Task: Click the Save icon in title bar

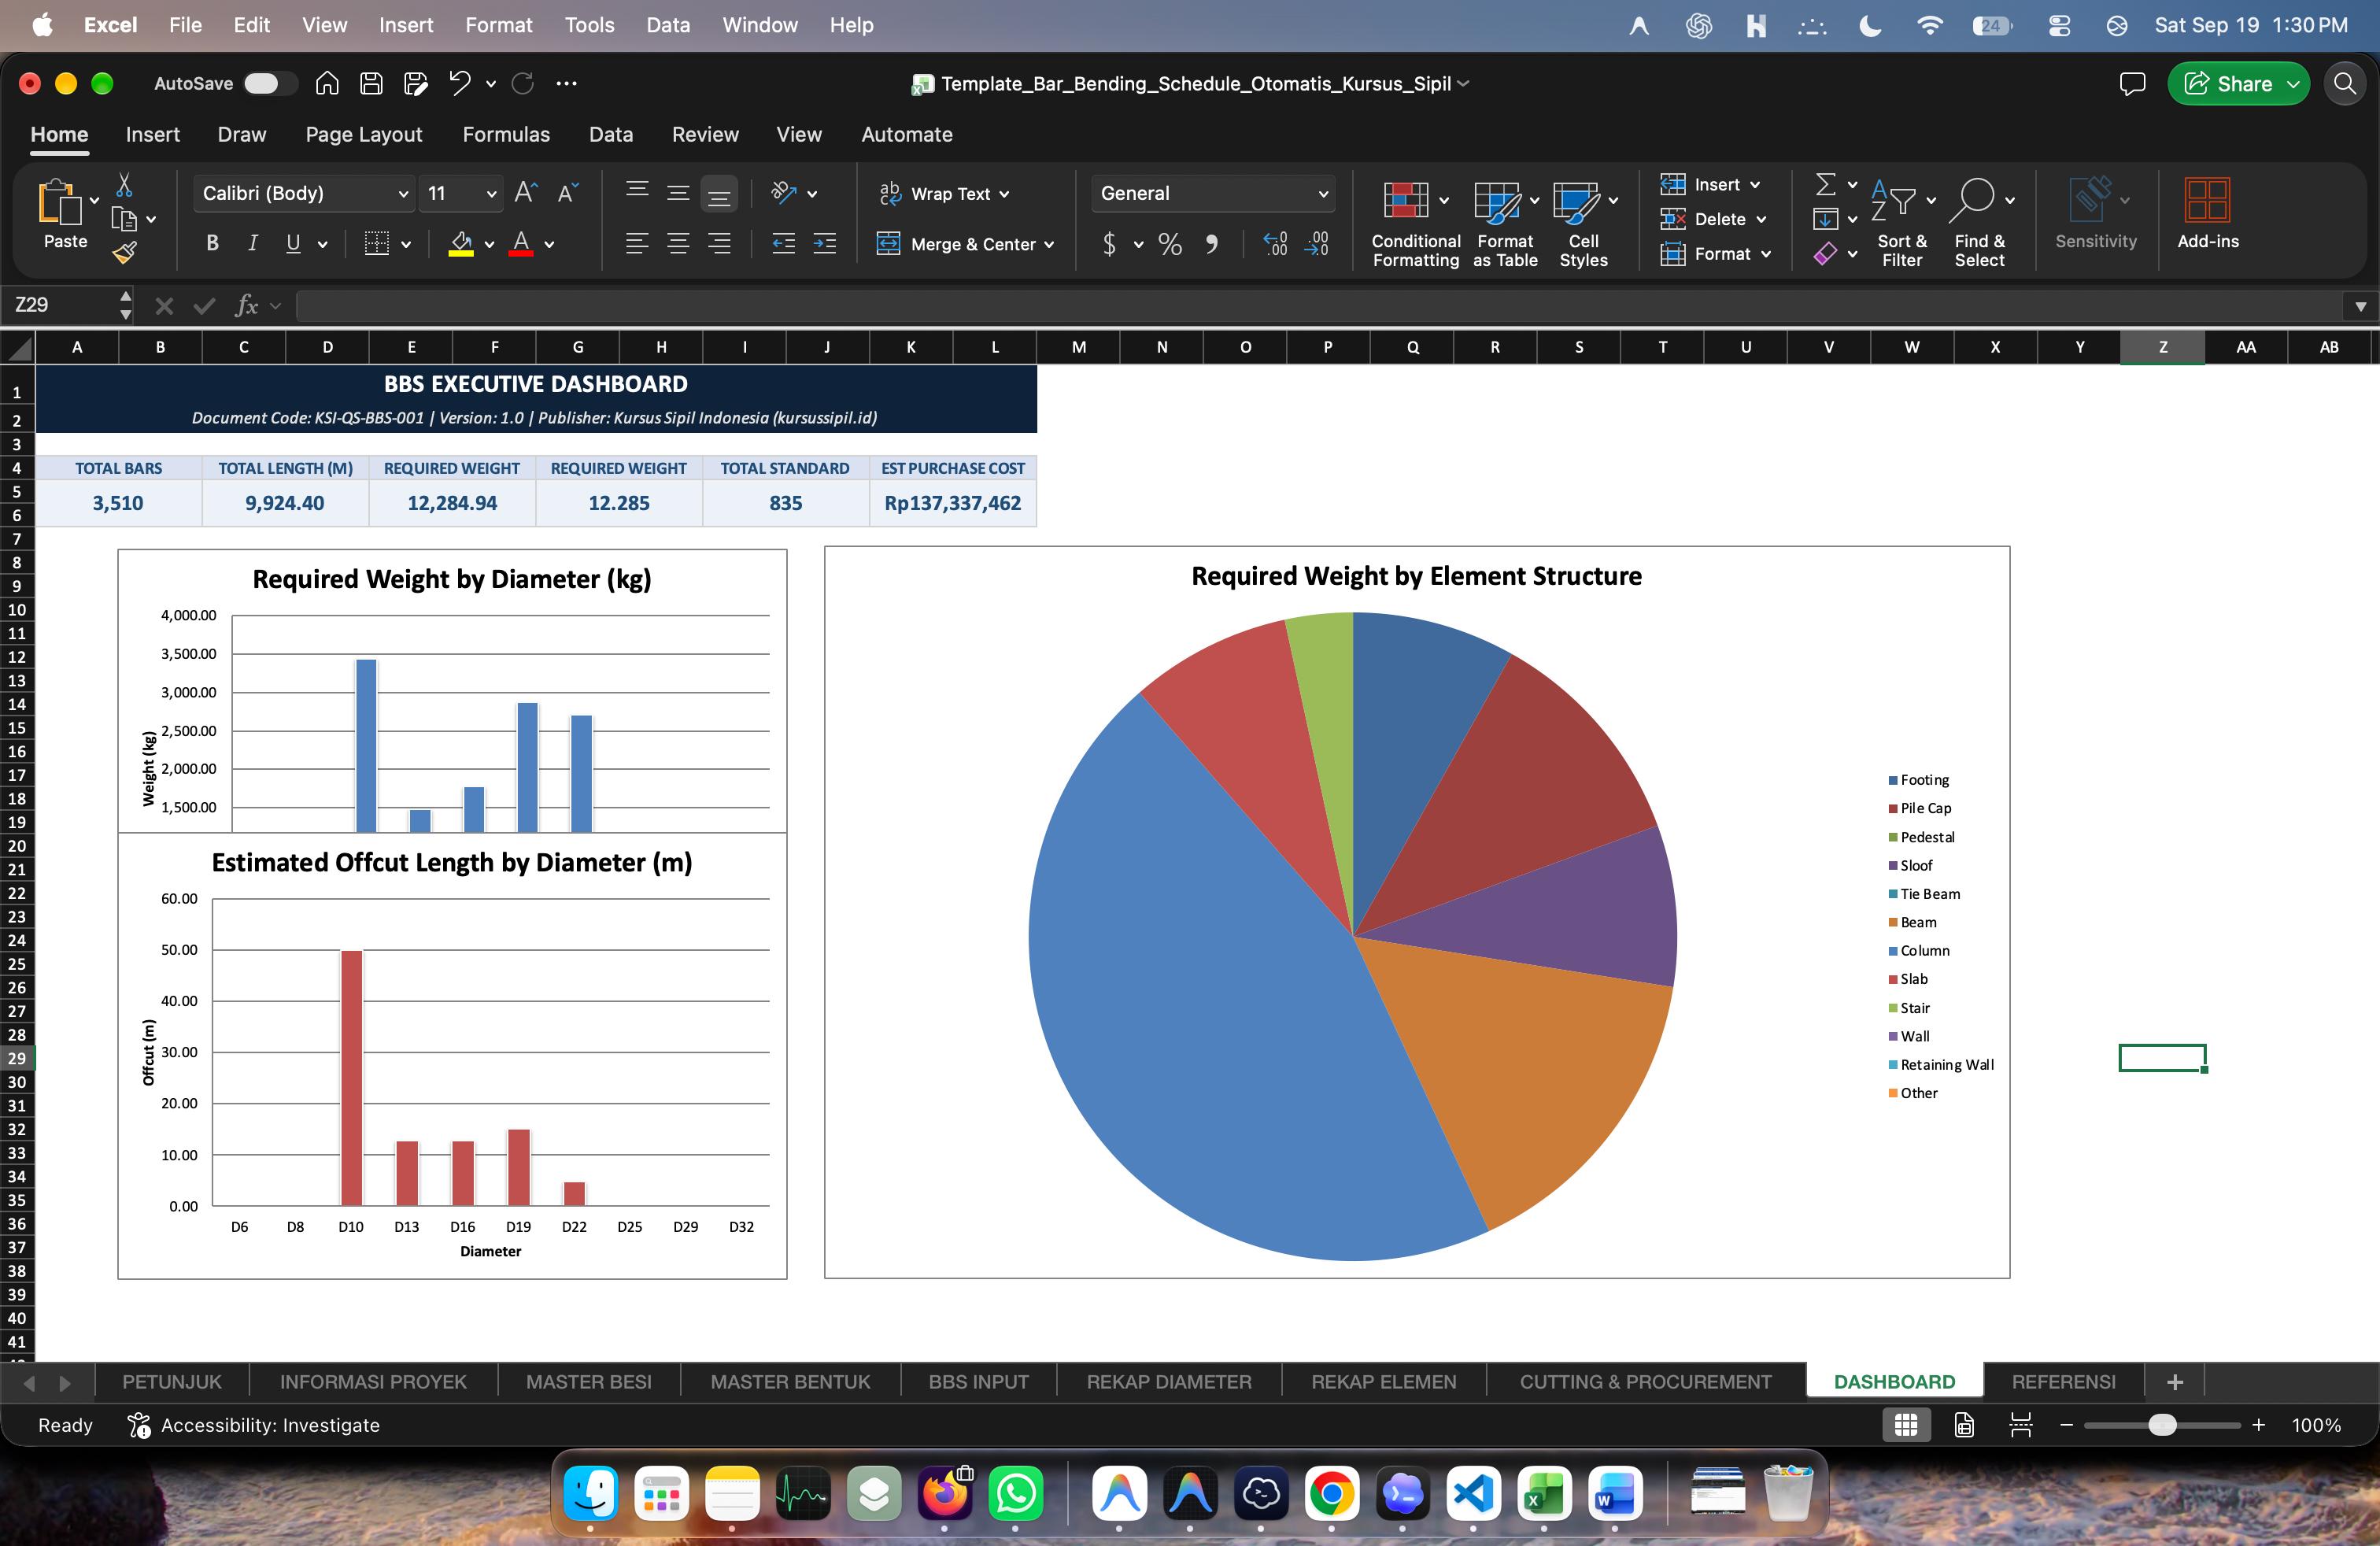Action: [371, 84]
